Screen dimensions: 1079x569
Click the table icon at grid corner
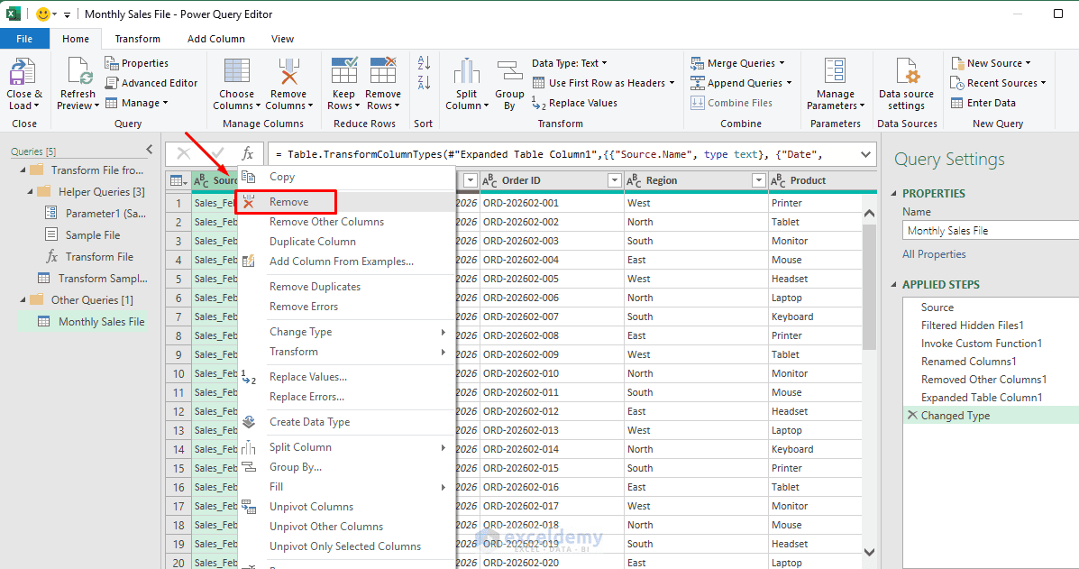tap(178, 180)
